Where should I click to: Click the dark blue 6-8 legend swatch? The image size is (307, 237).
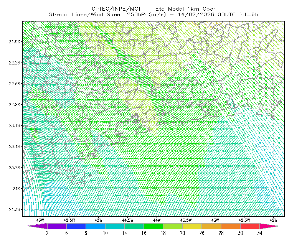(x=76, y=226)
